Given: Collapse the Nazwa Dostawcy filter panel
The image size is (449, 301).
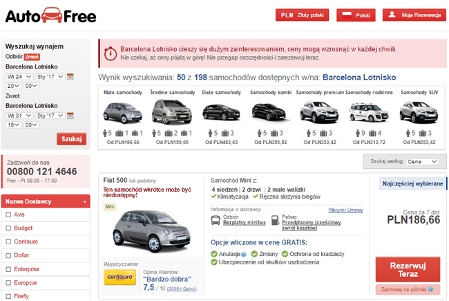Looking at the screenshot, I should pos(84,201).
